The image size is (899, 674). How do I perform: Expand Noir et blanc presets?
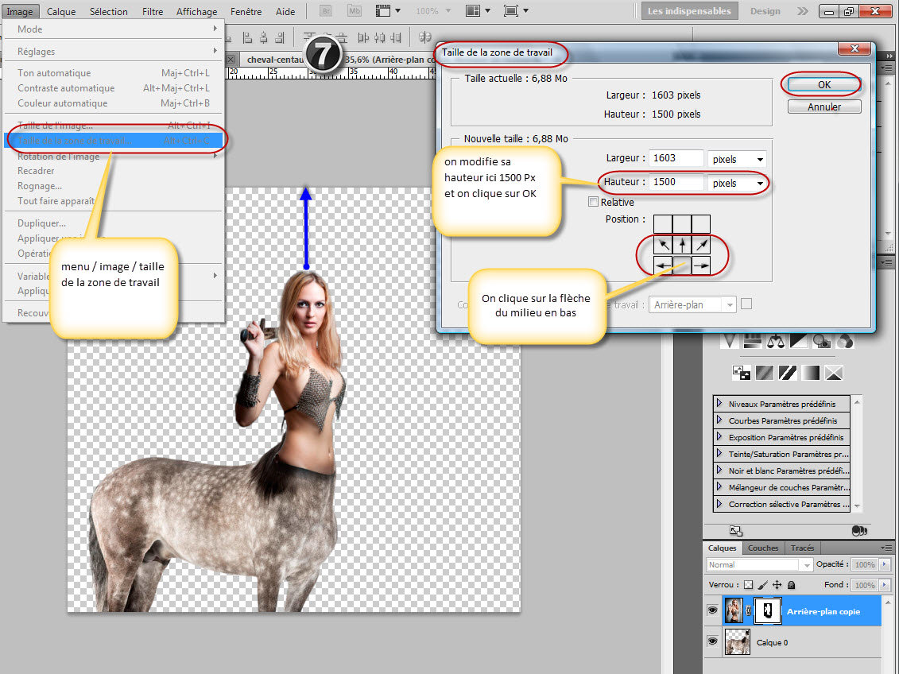tap(719, 470)
